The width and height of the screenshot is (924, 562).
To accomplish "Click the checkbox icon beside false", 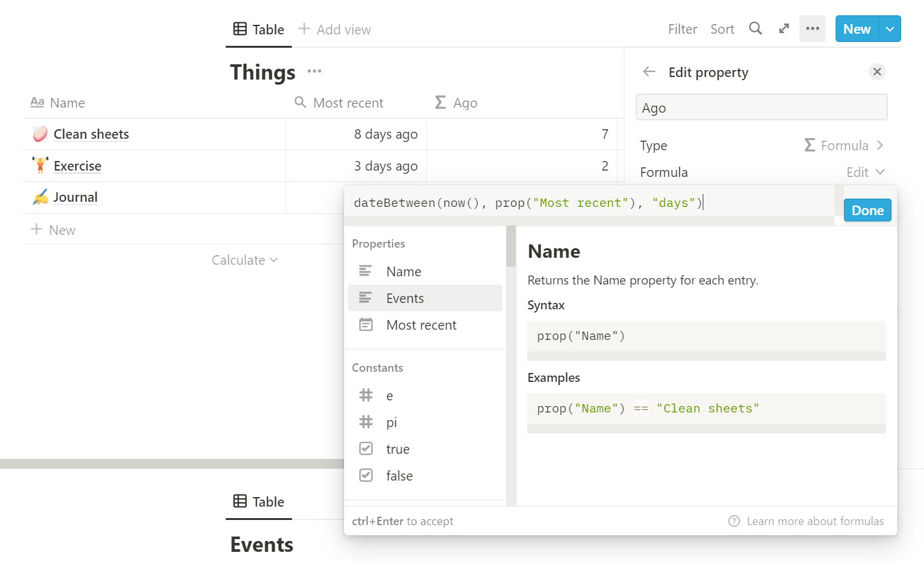I will pyautogui.click(x=366, y=475).
